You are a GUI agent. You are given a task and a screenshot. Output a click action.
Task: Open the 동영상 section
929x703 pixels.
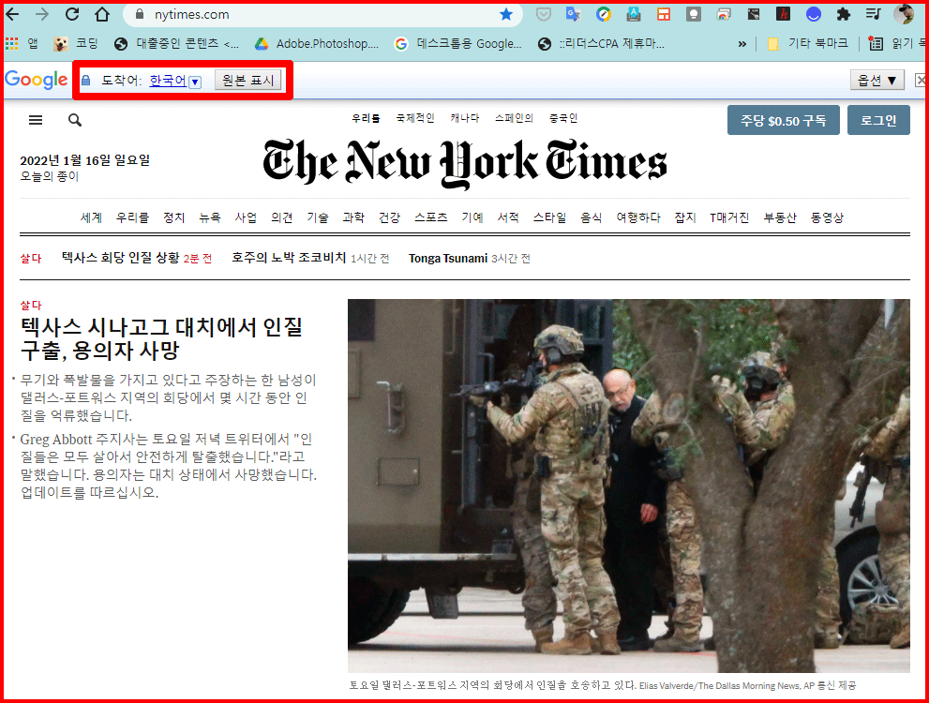click(x=827, y=218)
